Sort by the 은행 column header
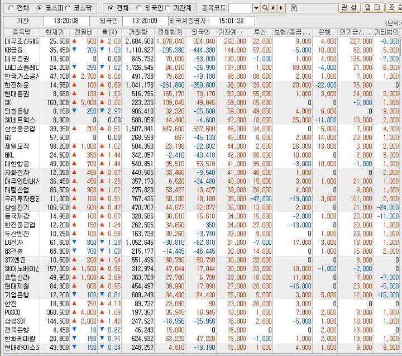The width and height of the screenshot is (402, 356). tap(325, 32)
